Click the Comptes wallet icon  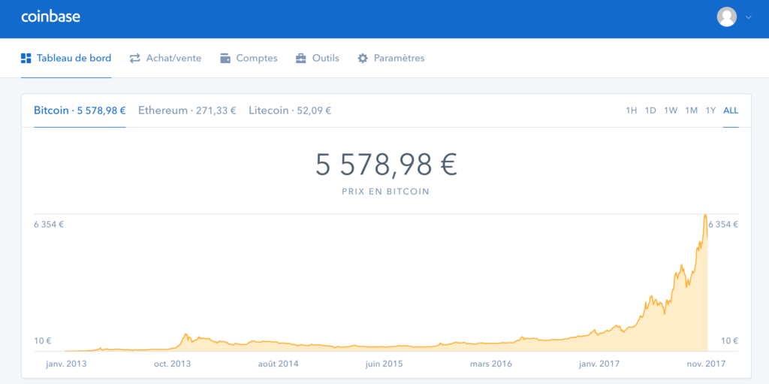[225, 59]
